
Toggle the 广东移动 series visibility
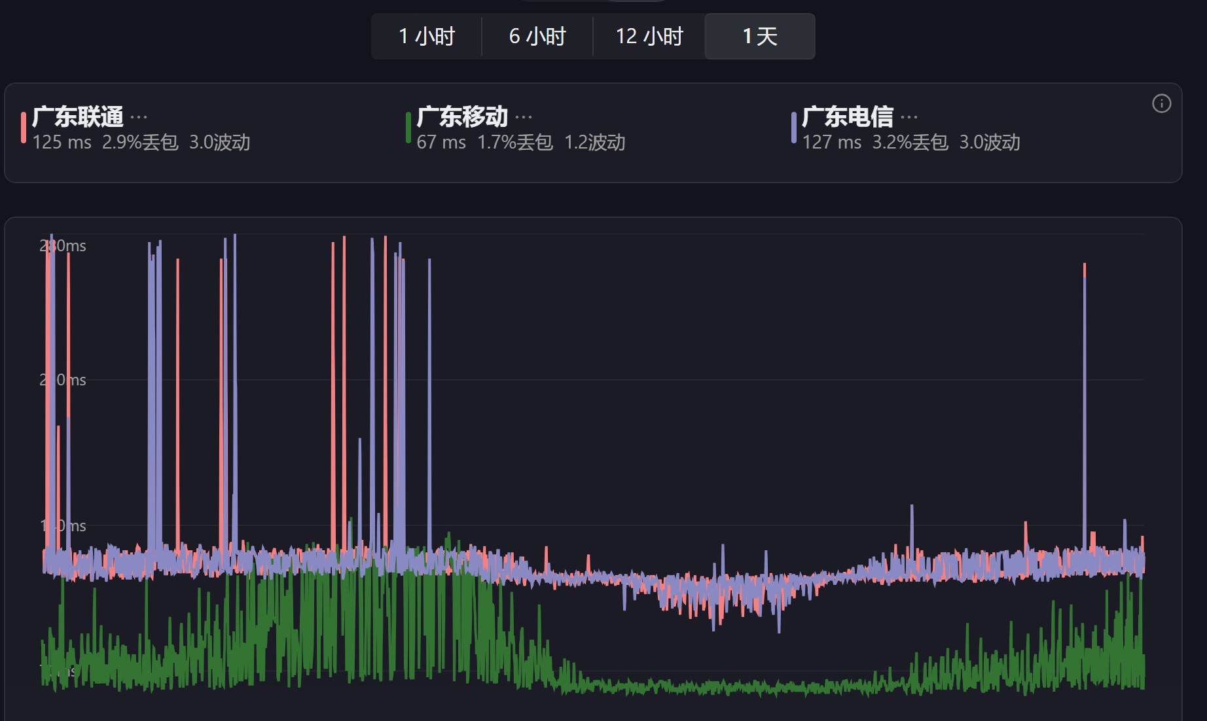[x=462, y=117]
